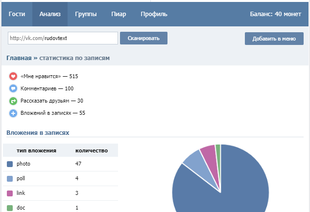Image resolution: width=310 pixels, height=212 pixels.
Task: Focus the vk.com address input field
Action: [x=63, y=38]
